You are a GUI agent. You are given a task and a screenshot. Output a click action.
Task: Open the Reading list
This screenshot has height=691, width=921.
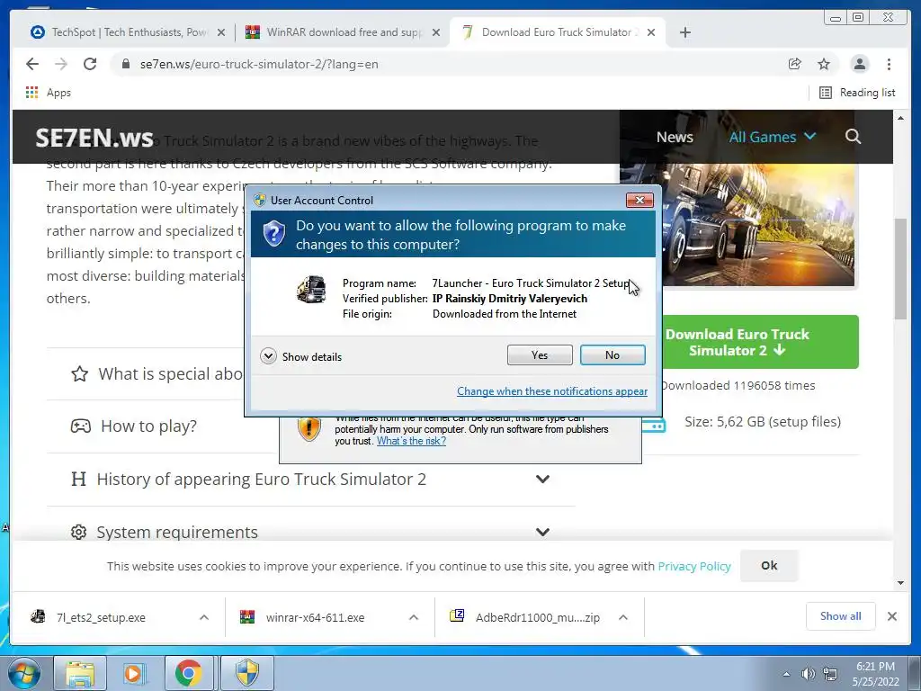click(x=857, y=93)
